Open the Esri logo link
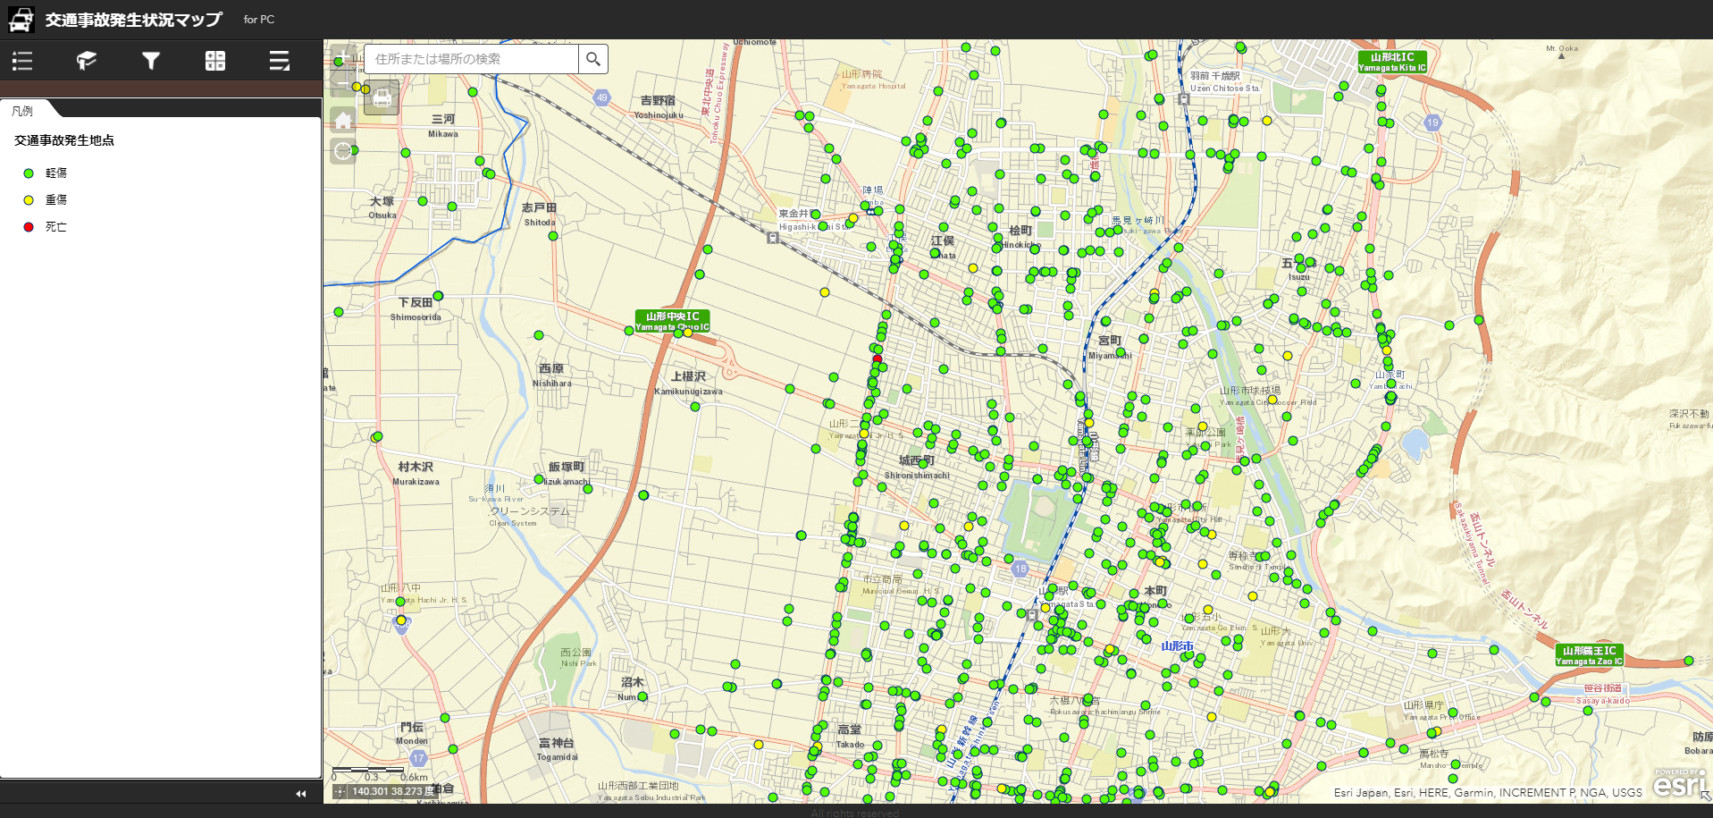 click(x=1677, y=784)
